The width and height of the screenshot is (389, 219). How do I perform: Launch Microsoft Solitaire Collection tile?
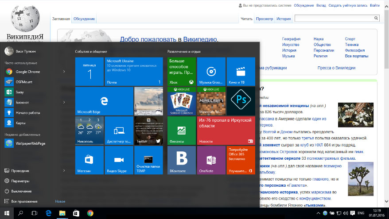181,101
